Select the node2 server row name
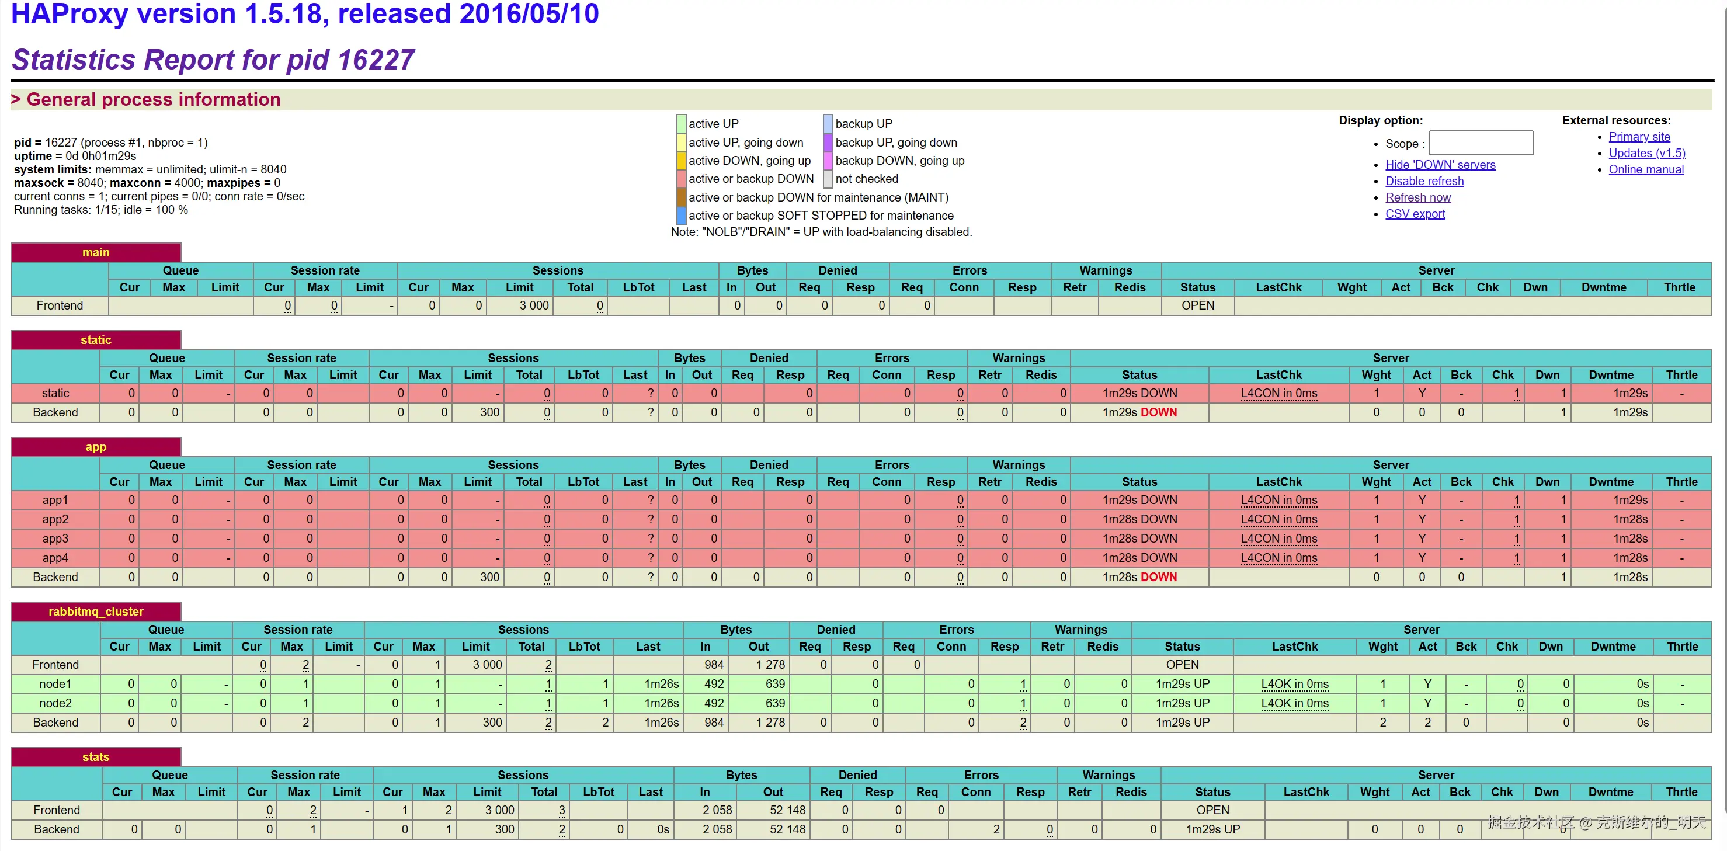The height and width of the screenshot is (851, 1727). (x=55, y=703)
